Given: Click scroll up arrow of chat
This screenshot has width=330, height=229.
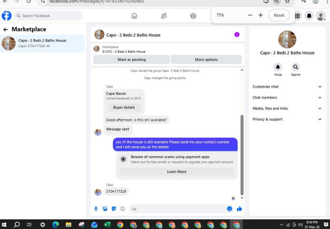Looking at the screenshot, I should [242, 70].
